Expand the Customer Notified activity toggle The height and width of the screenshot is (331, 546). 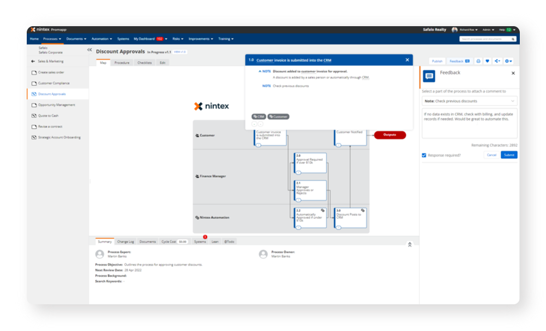[339, 145]
